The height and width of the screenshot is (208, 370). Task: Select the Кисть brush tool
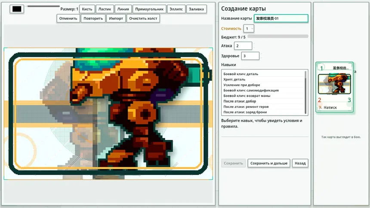(87, 9)
